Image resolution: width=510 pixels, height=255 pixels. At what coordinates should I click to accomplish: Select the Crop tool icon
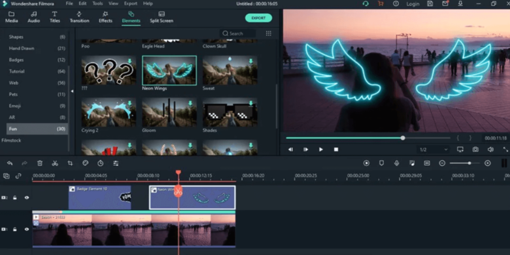click(70, 163)
